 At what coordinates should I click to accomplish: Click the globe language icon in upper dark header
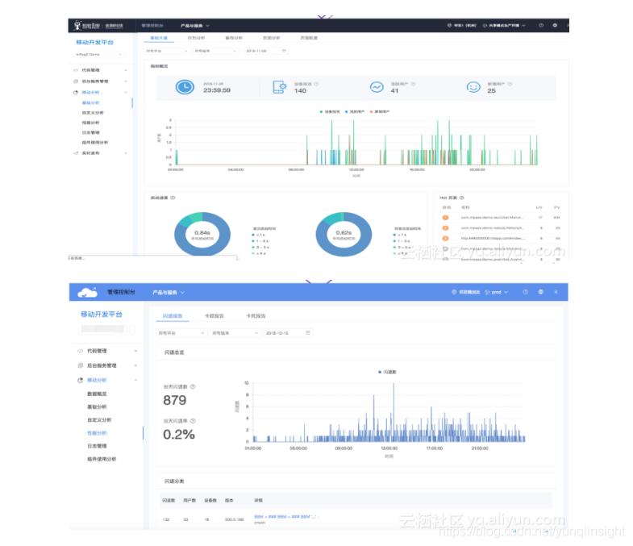pyautogui.click(x=555, y=26)
